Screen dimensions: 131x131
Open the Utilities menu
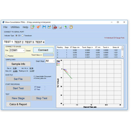point(15,27)
